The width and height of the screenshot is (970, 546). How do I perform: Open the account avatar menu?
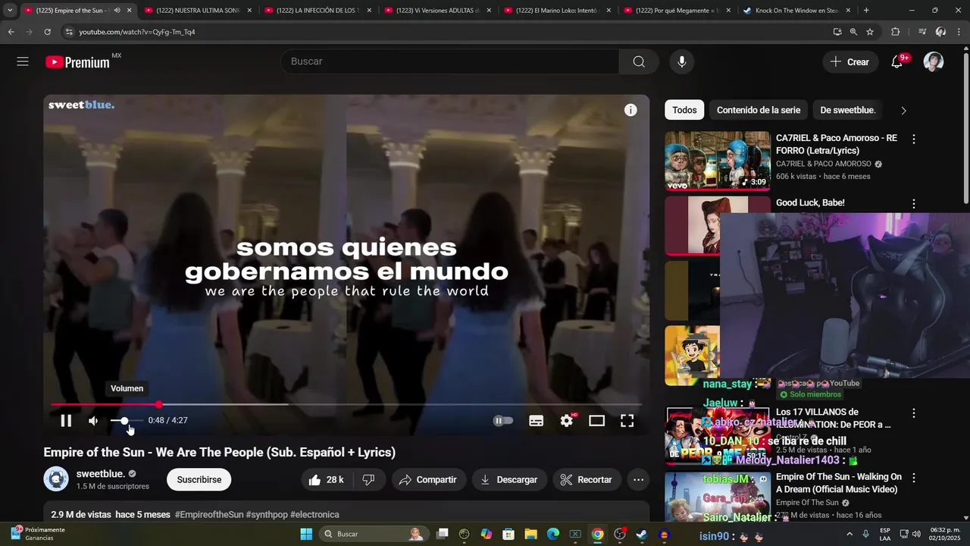point(934,62)
